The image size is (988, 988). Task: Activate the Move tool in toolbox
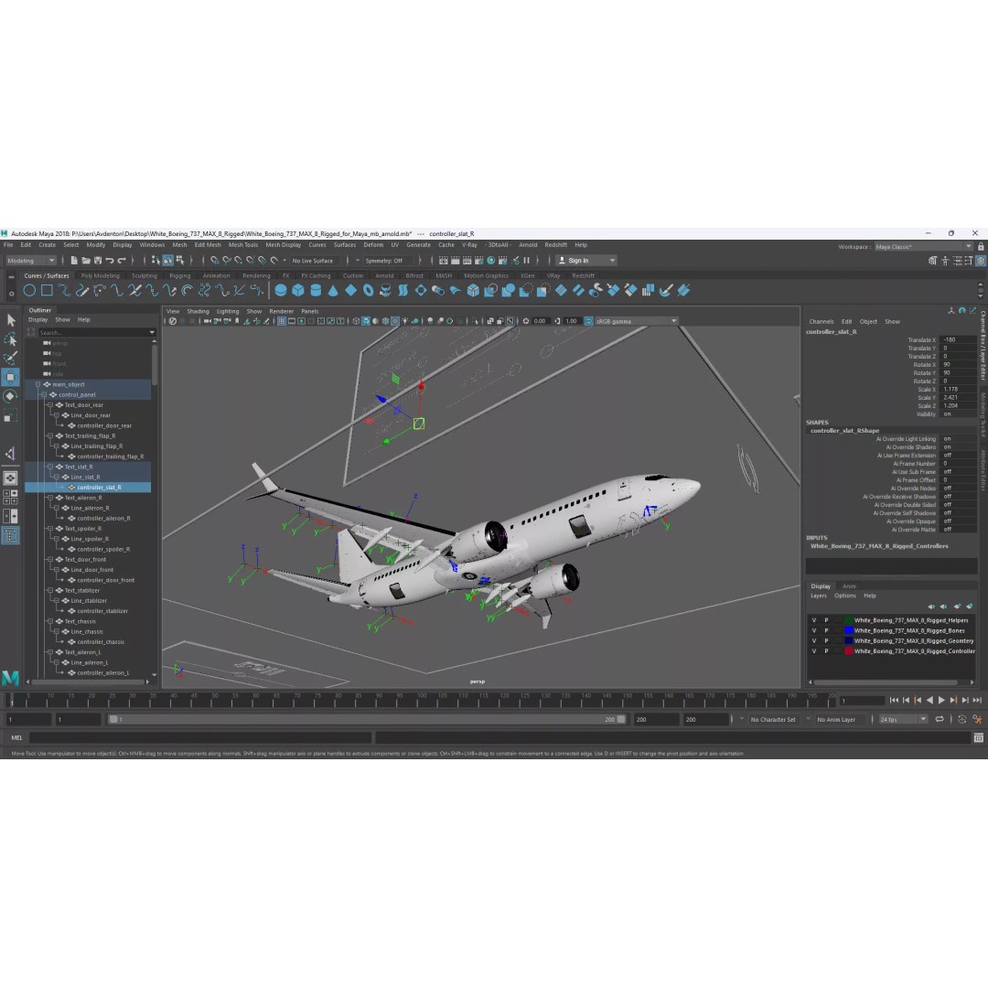pyautogui.click(x=11, y=378)
